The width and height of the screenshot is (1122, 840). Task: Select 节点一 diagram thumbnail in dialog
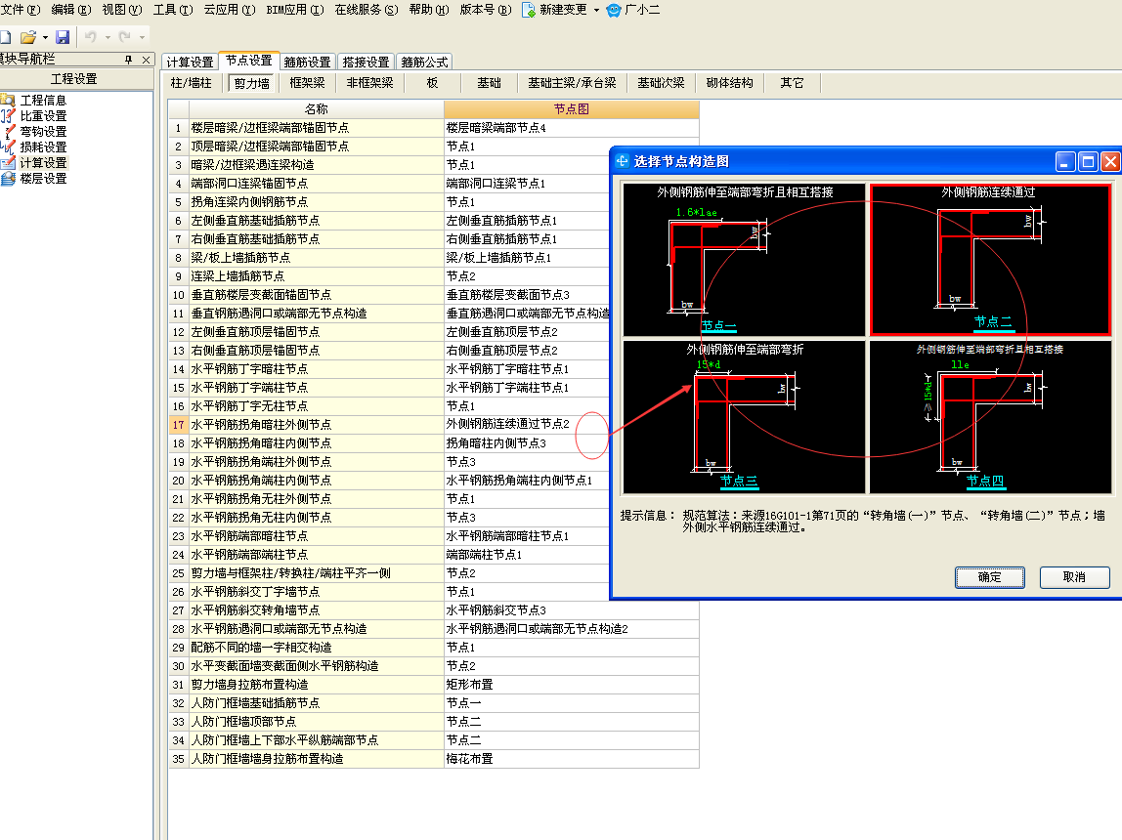744,260
